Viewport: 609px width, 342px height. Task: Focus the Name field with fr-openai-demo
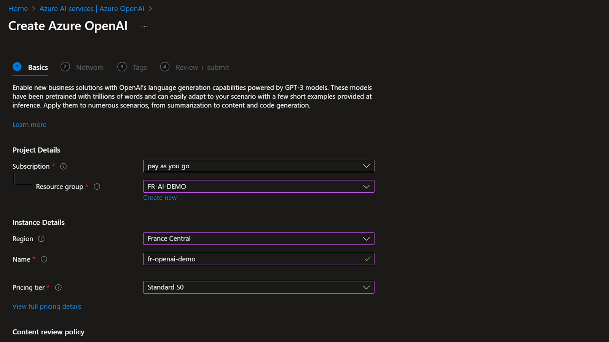tap(259, 259)
